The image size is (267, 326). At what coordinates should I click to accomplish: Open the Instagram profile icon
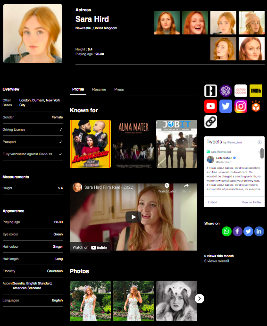tap(241, 106)
